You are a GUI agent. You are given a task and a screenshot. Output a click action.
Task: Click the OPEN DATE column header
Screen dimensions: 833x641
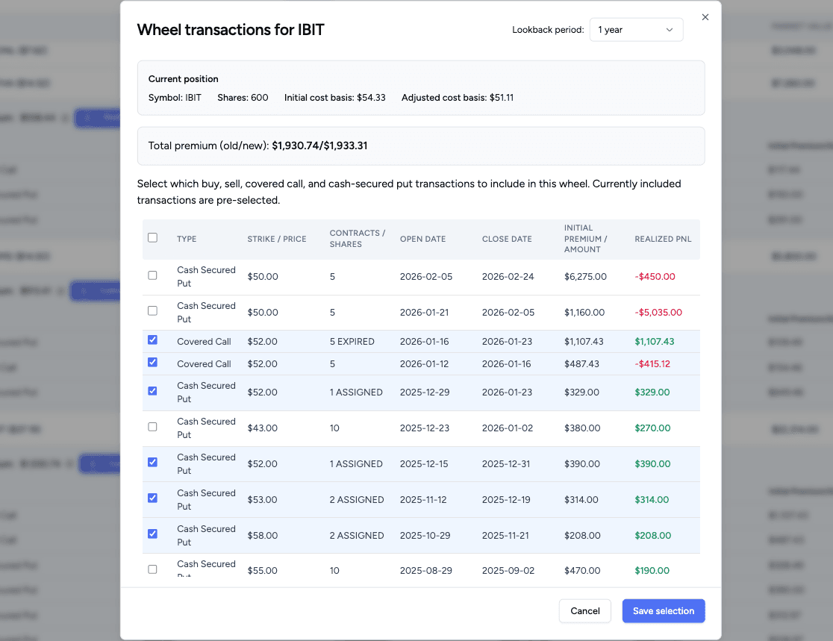(422, 239)
